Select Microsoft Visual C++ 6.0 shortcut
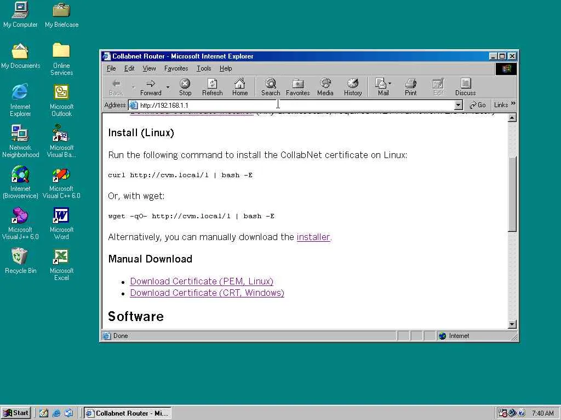 61,183
